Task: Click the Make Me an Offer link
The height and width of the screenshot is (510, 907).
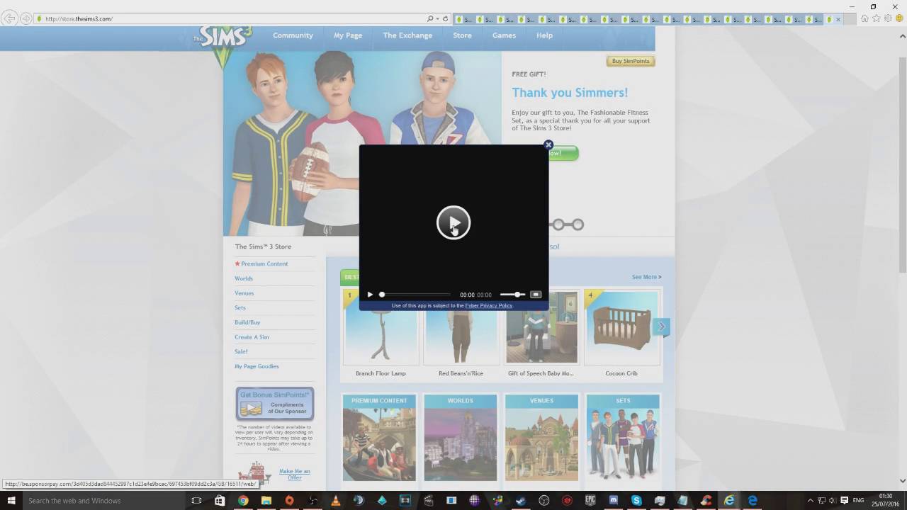Action: pyautogui.click(x=295, y=475)
